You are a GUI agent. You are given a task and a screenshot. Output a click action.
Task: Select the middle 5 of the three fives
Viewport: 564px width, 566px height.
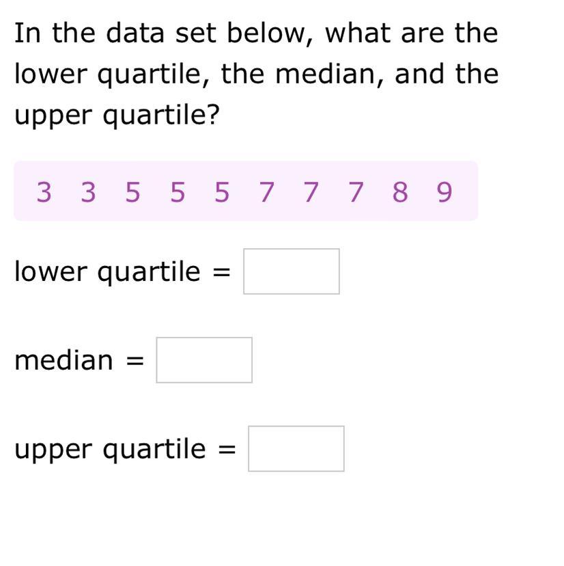(178, 192)
